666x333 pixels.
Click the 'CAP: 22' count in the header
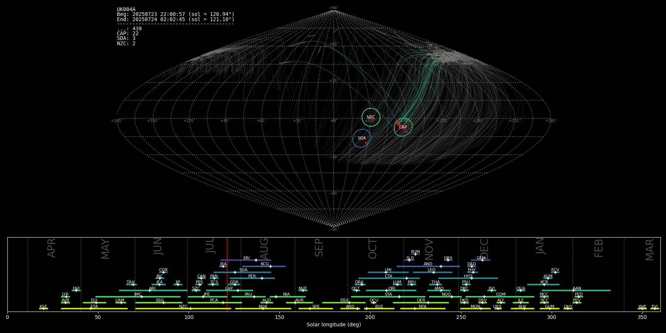tap(128, 33)
